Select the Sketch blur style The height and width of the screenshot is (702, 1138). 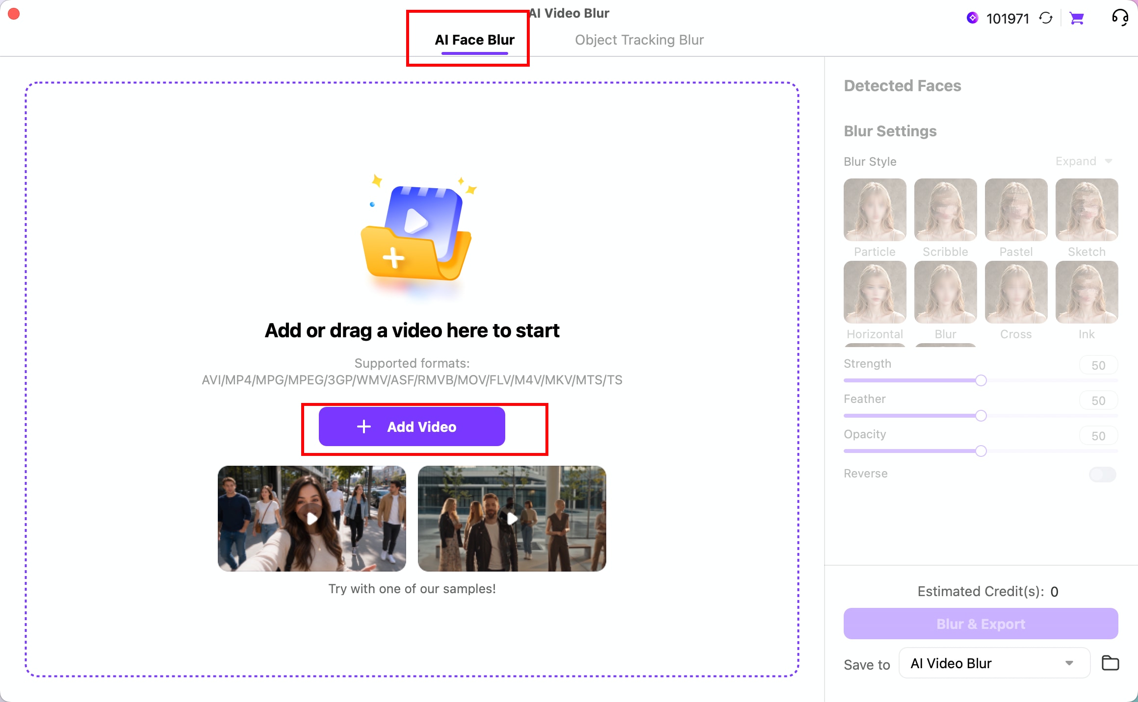(x=1086, y=209)
